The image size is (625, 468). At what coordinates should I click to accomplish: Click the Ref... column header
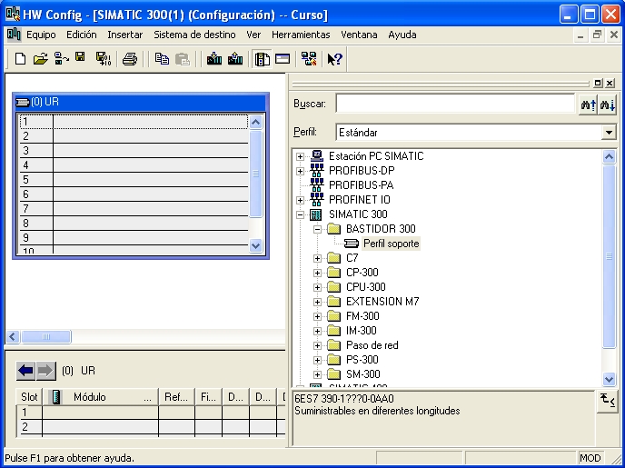coord(176,397)
